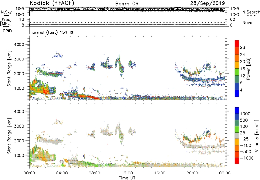Select the "N.Search" legend label
Screen dimensions: 260x180
coord(251,12)
